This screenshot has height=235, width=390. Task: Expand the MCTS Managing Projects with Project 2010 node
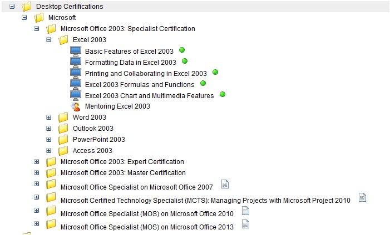[37, 197]
